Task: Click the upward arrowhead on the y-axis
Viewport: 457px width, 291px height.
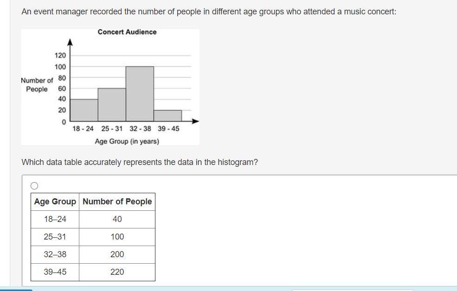Action: pos(70,42)
